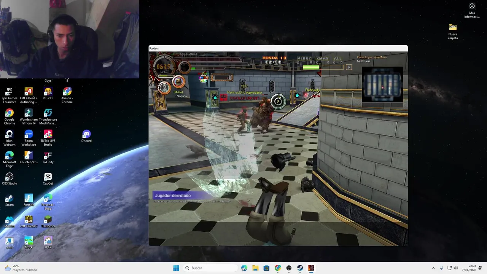Open Discord desktop shortcut

(x=86, y=136)
